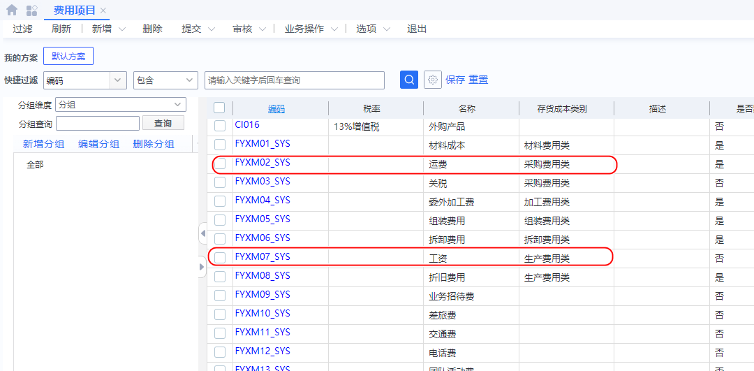Toggle the select-all header checkbox

coord(219,108)
